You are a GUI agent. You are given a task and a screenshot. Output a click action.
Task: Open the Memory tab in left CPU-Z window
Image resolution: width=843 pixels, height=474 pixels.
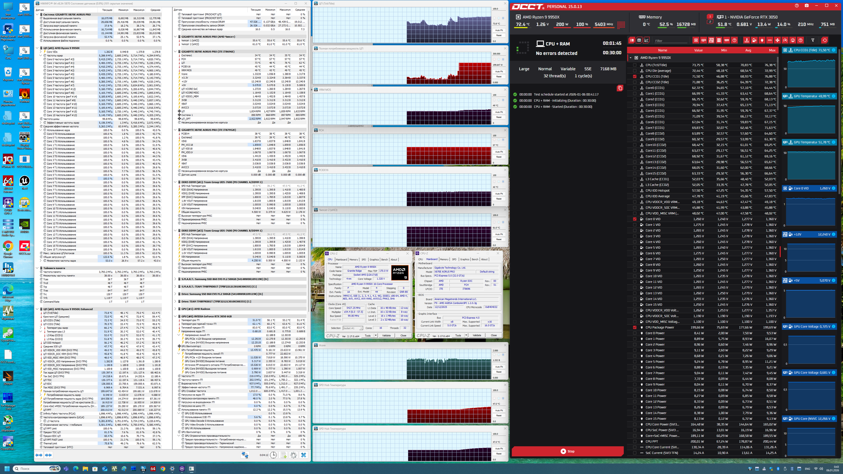pos(353,259)
